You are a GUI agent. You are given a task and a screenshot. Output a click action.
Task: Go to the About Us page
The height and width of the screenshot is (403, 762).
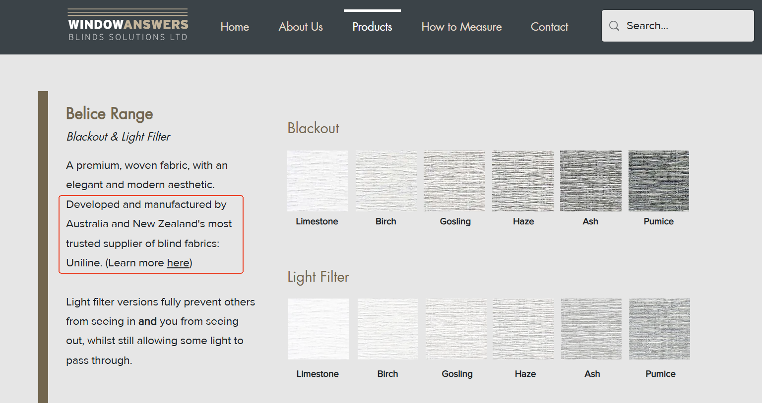(301, 27)
